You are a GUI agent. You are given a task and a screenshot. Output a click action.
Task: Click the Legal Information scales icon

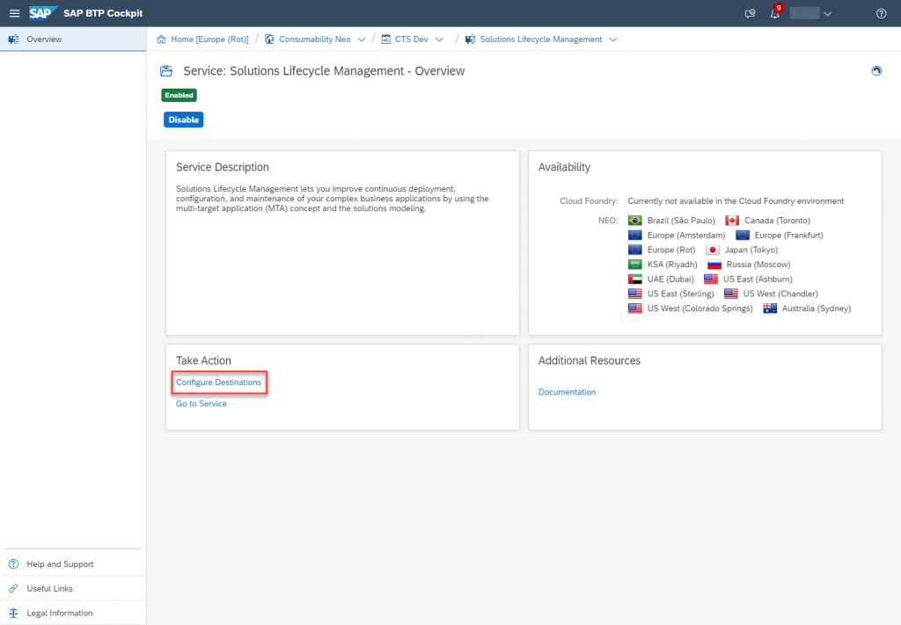[13, 613]
